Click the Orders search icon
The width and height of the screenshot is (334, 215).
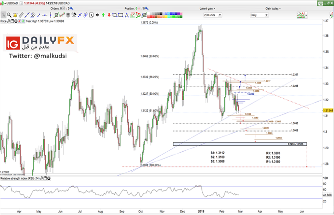pos(71,8)
